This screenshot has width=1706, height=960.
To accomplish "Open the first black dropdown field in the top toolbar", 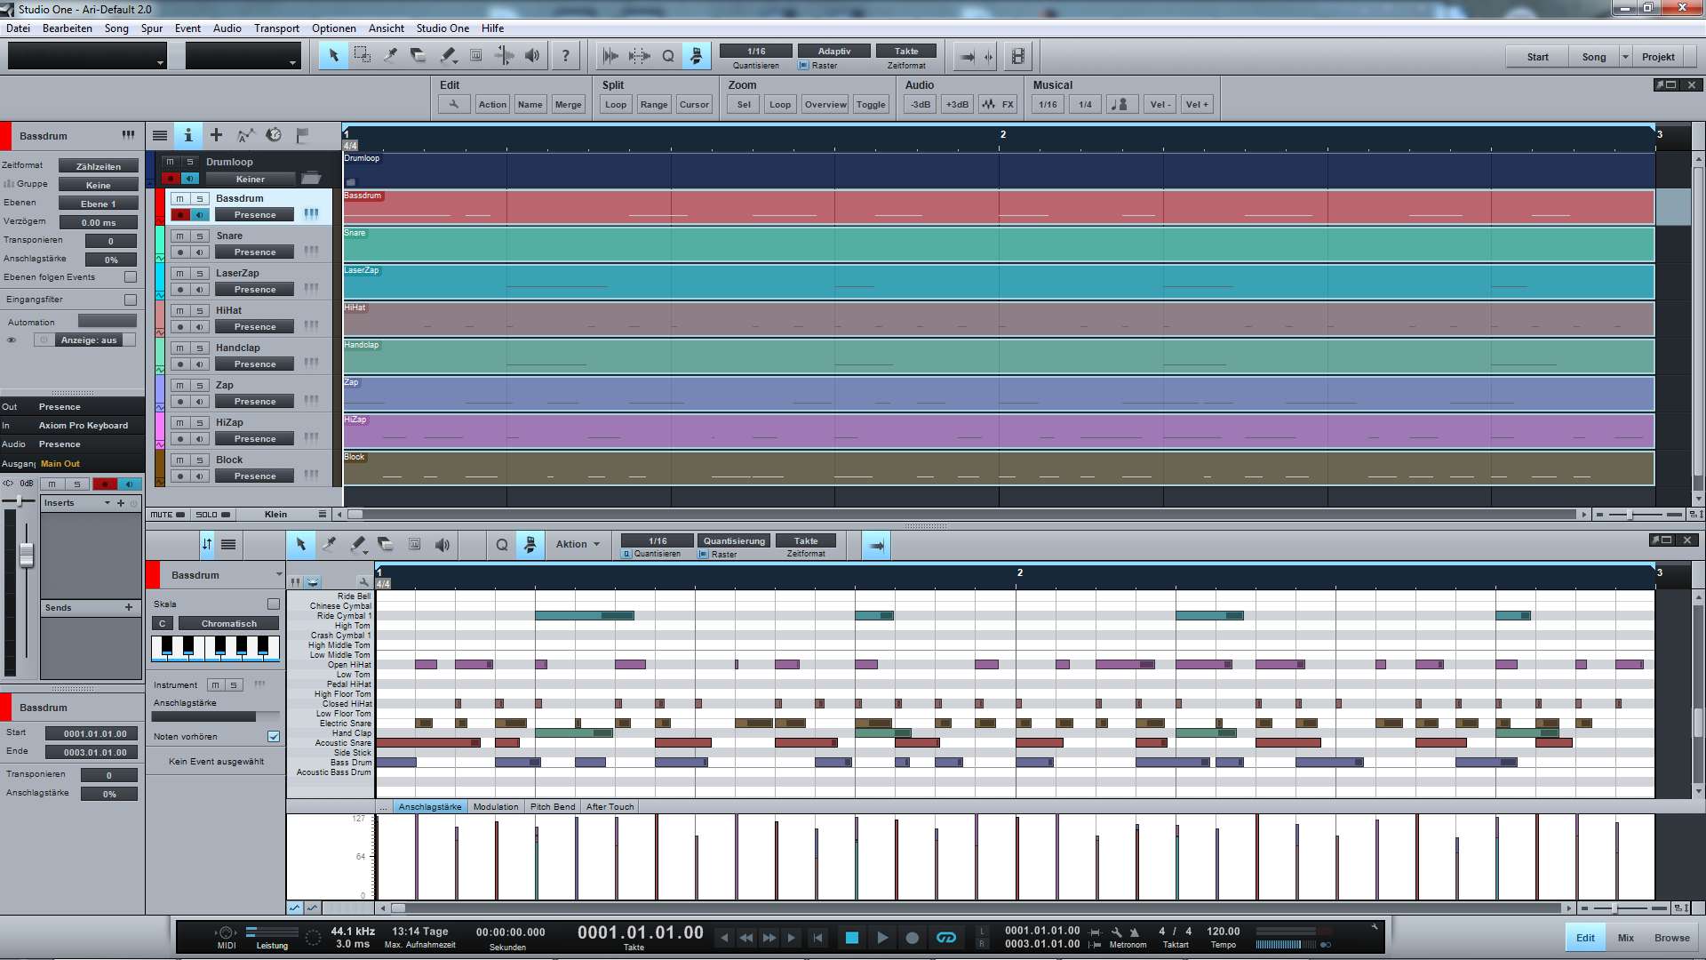I will (87, 56).
